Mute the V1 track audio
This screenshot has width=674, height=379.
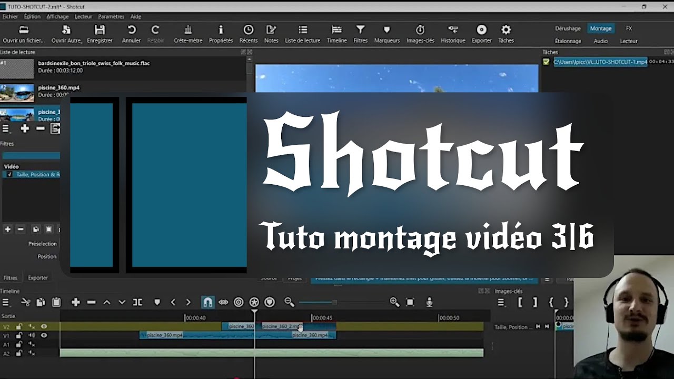(32, 335)
